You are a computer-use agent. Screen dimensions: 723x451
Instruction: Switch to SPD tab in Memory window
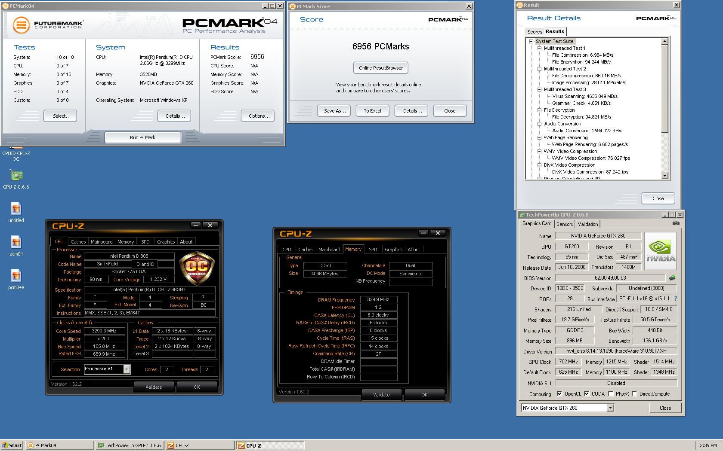coord(373,250)
